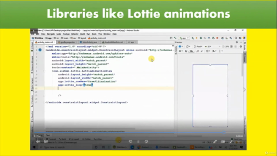Screen dimensions: 277x156
Task: Click the SDK Manager icon
Action: 231,38
